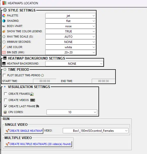Image resolution: width=147 pixels, height=154 pixels.
Task: Click the Start Time field 00:00:00
Action: click(x=45, y=81)
